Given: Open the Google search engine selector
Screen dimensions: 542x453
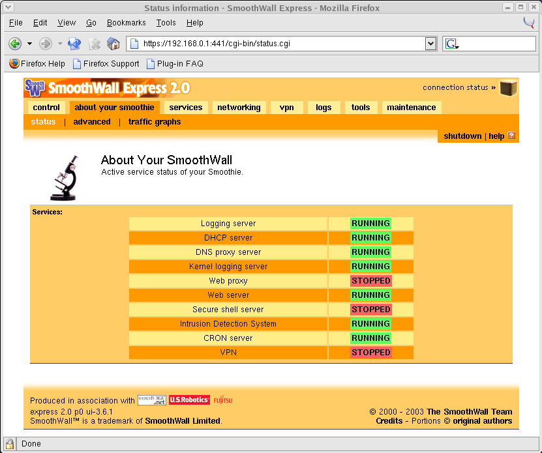Looking at the screenshot, I should (x=452, y=44).
